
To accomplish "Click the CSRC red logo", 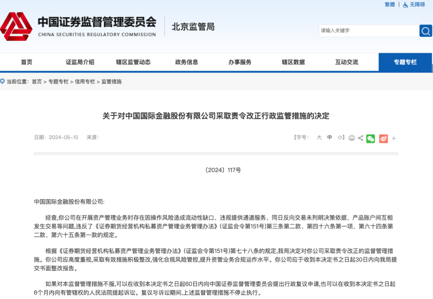I will point(16,26).
